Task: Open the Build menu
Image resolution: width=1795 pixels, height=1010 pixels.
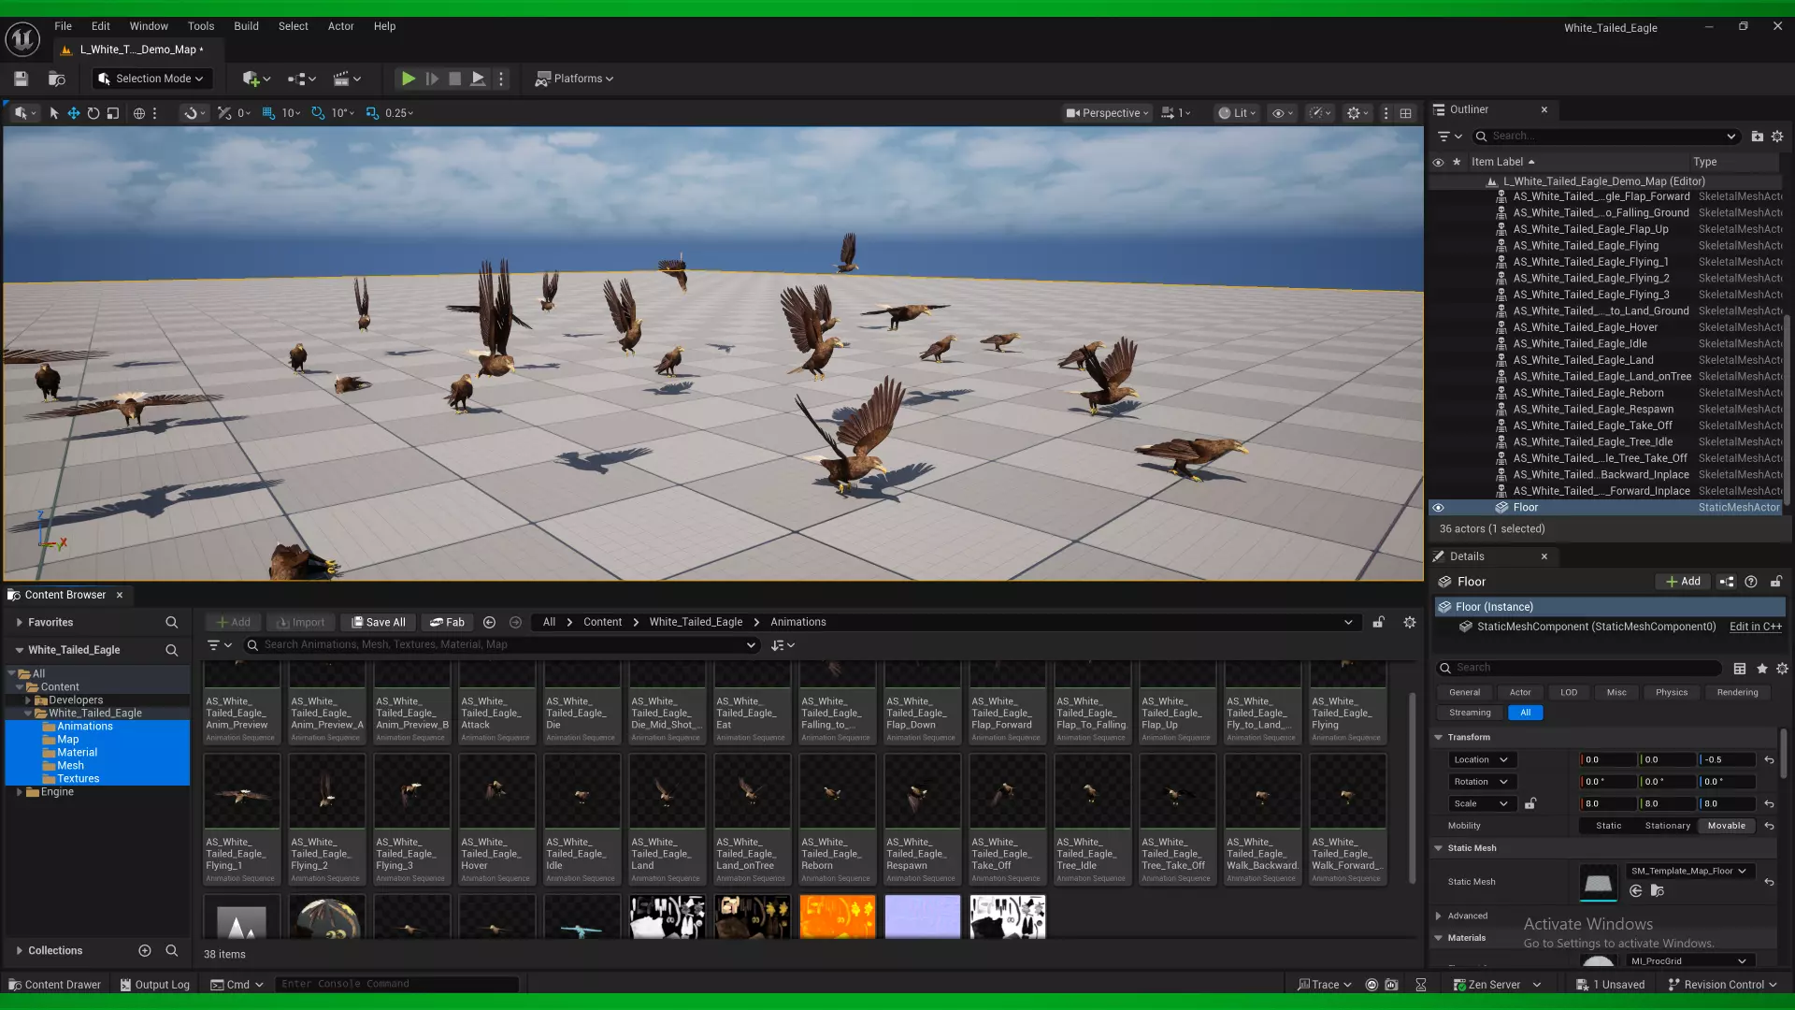Action: tap(246, 26)
